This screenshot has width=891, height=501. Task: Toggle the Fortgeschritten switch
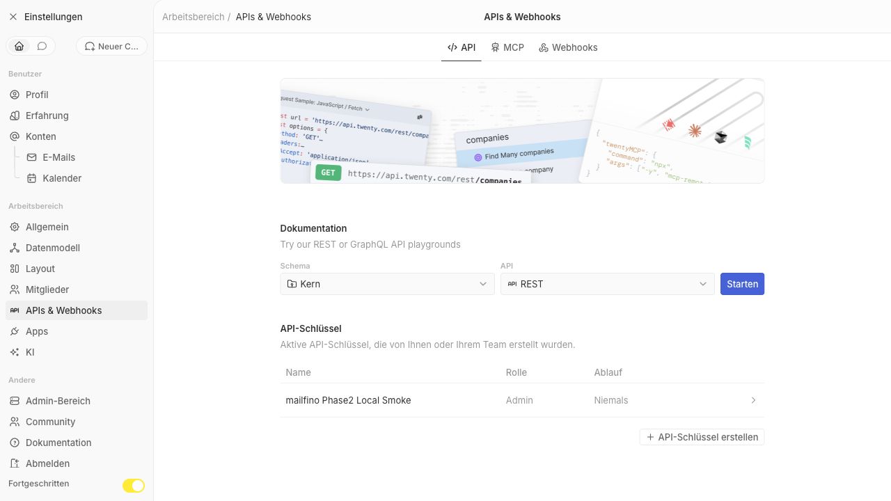pos(134,486)
